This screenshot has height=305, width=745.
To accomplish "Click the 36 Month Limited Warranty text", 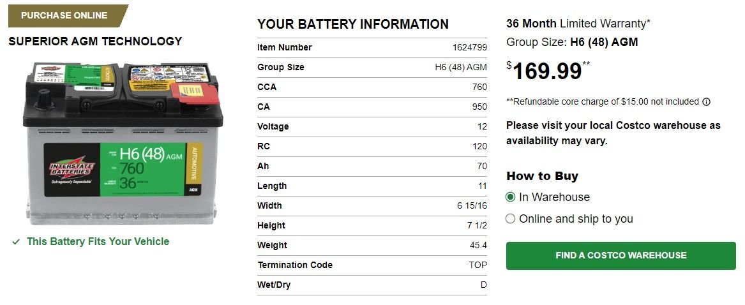I will 578,23.
